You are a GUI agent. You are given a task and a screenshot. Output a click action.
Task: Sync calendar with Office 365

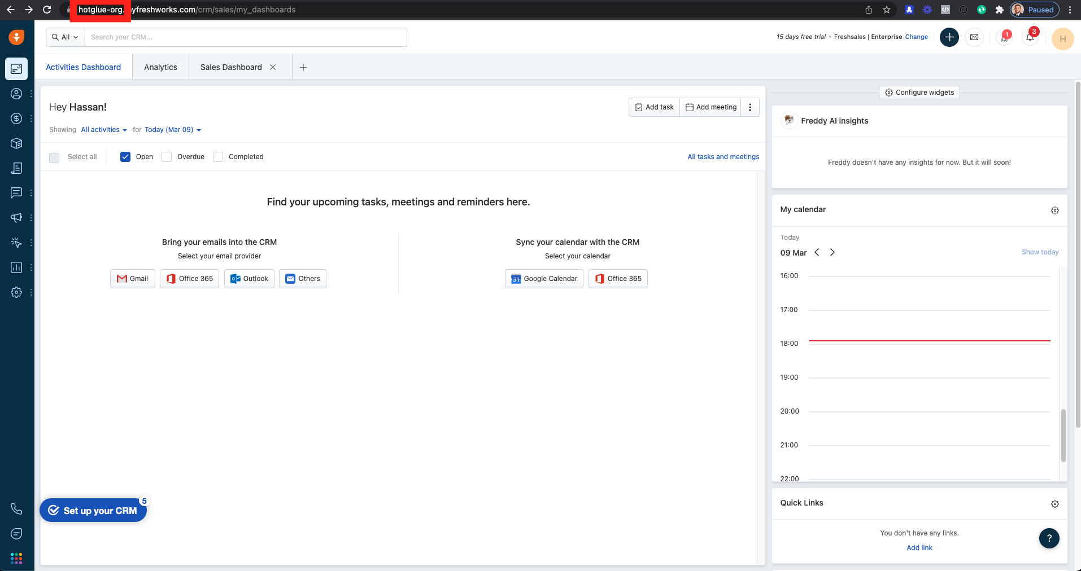point(618,279)
